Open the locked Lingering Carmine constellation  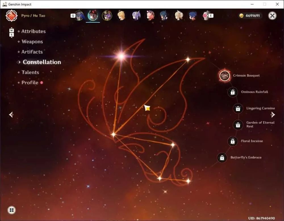tap(238, 109)
